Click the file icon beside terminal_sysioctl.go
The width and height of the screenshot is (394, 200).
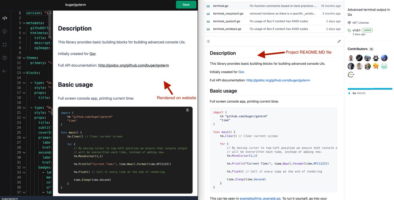[208, 21]
